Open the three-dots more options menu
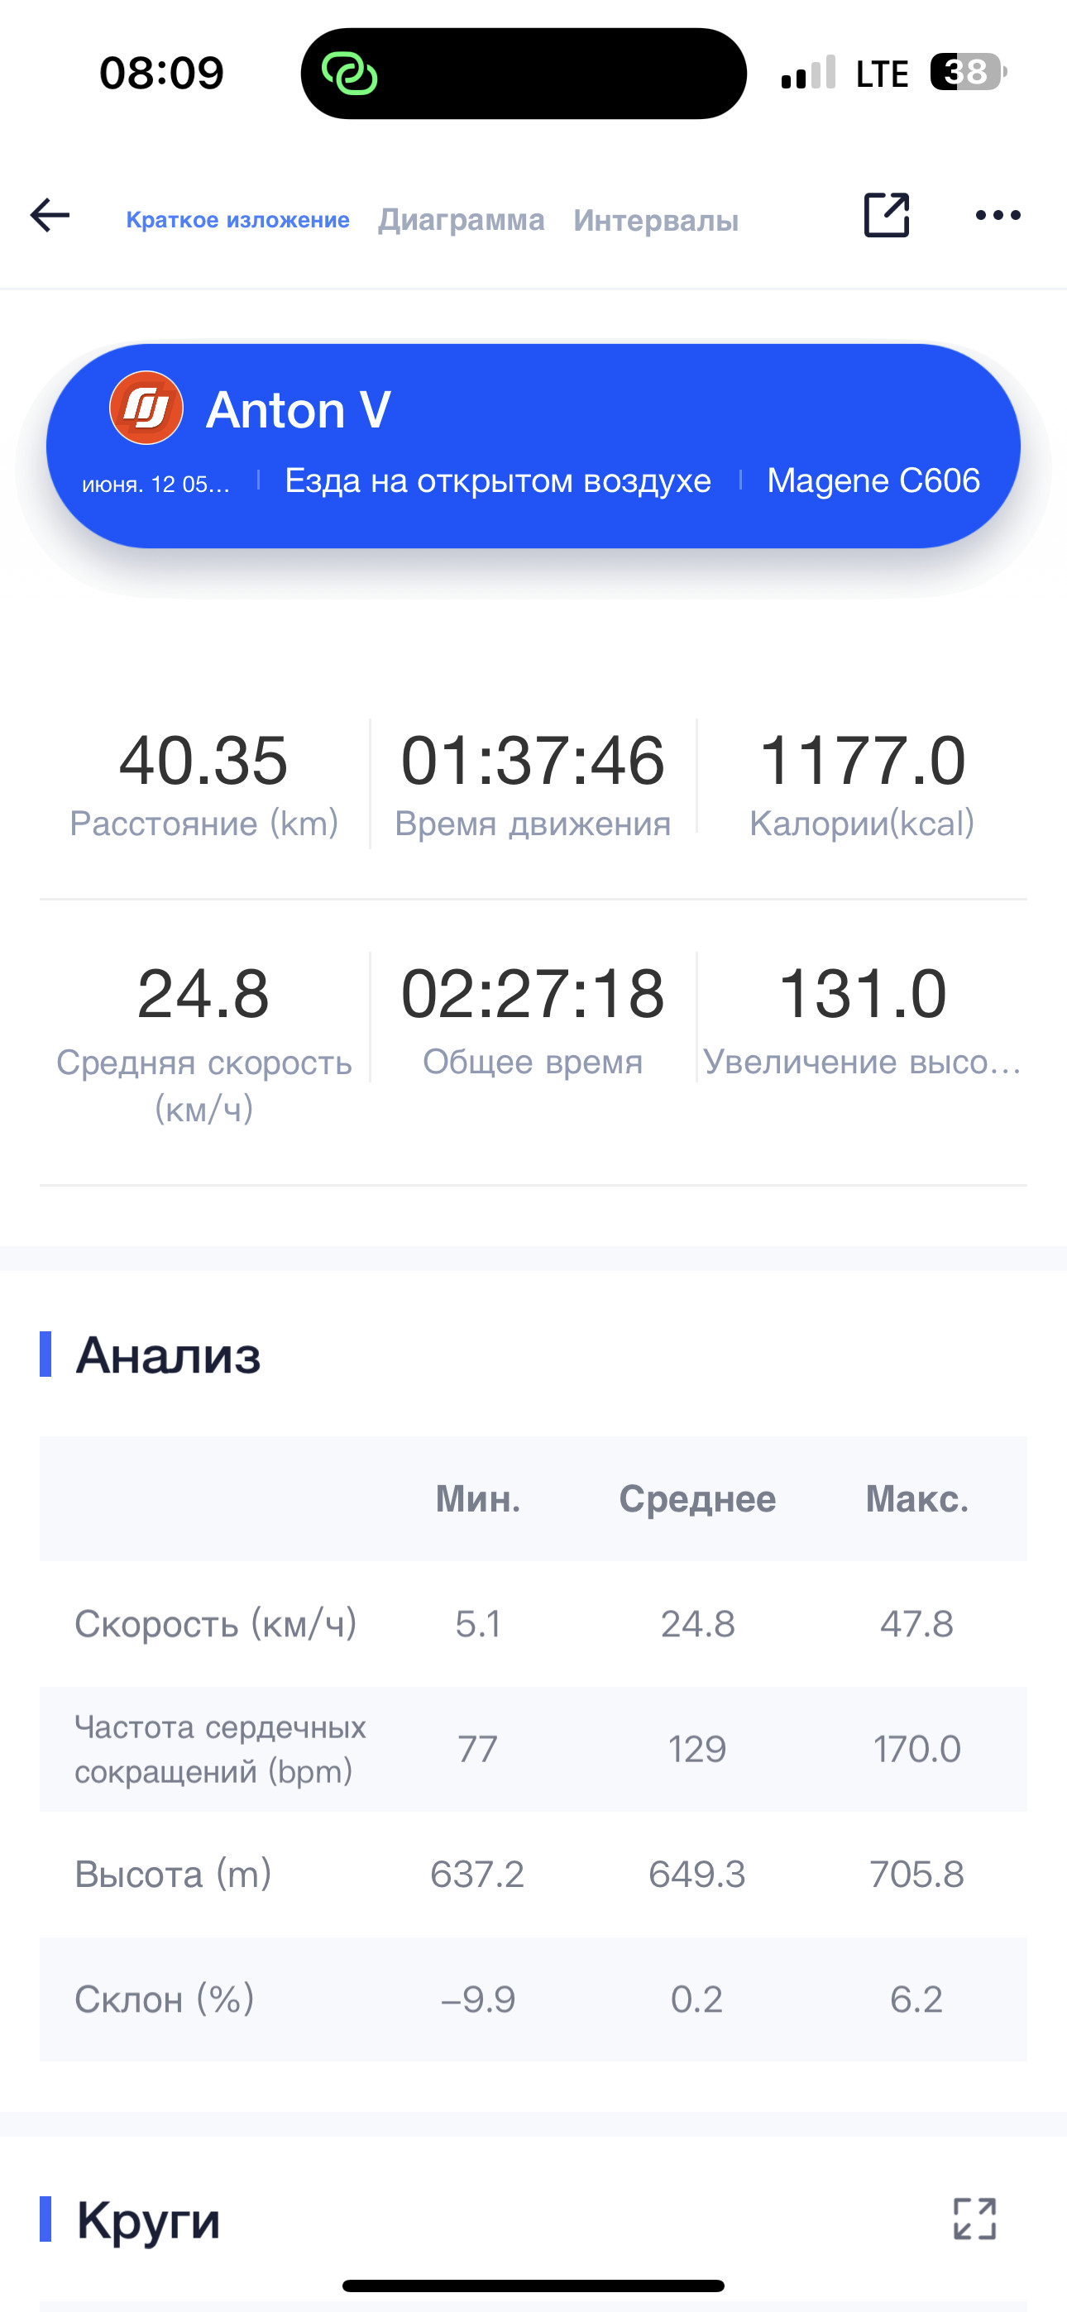The height and width of the screenshot is (2312, 1067). tap(998, 215)
